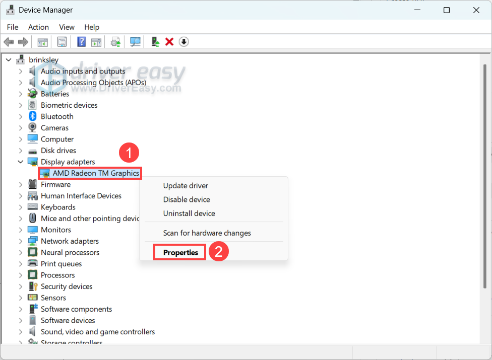
Task: Maximize the Device Manager window
Action: [x=447, y=10]
